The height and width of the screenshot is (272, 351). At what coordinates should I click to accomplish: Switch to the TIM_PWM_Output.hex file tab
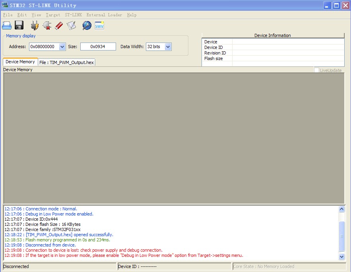[x=66, y=62]
